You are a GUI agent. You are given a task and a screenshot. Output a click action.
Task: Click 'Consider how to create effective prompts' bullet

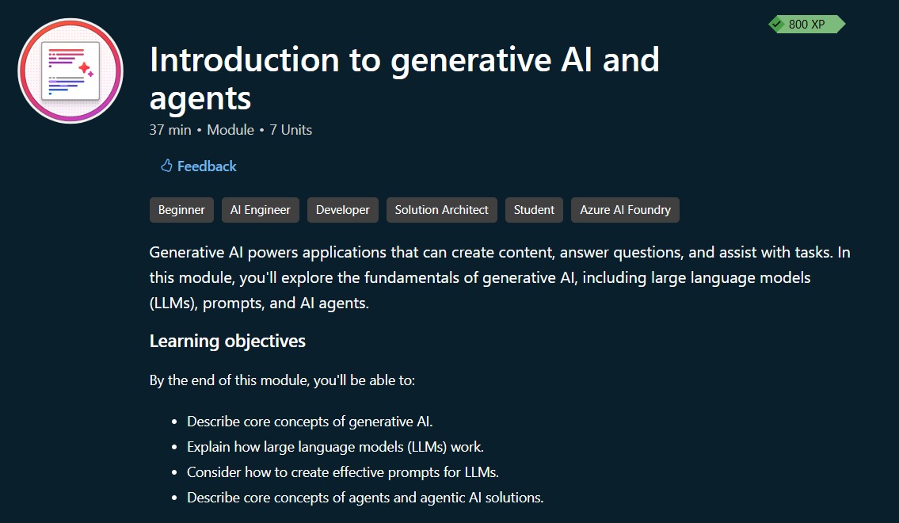[x=343, y=472]
